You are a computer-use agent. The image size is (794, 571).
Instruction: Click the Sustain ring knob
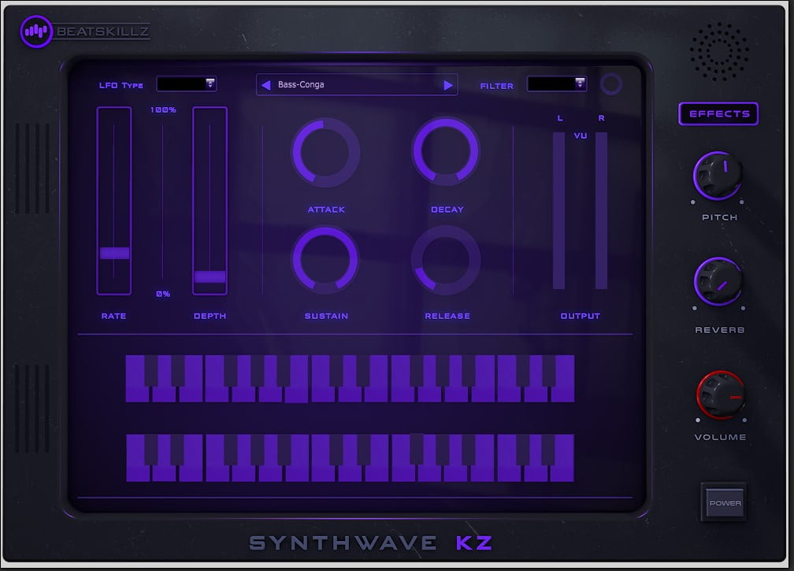[325, 261]
